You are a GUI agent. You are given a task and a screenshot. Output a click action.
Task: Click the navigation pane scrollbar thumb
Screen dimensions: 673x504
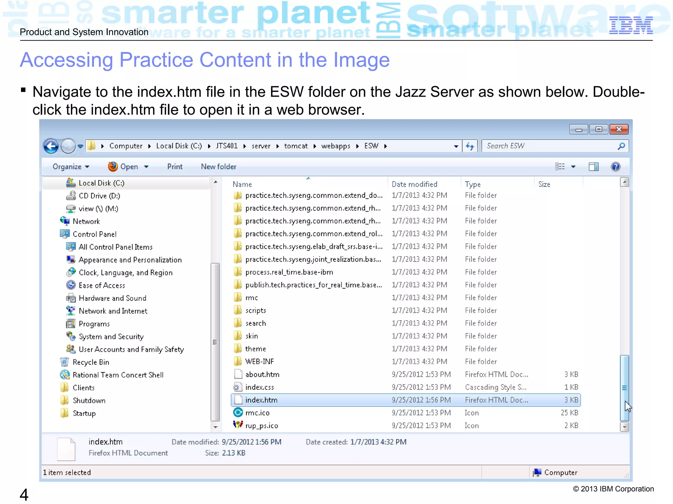click(x=215, y=342)
